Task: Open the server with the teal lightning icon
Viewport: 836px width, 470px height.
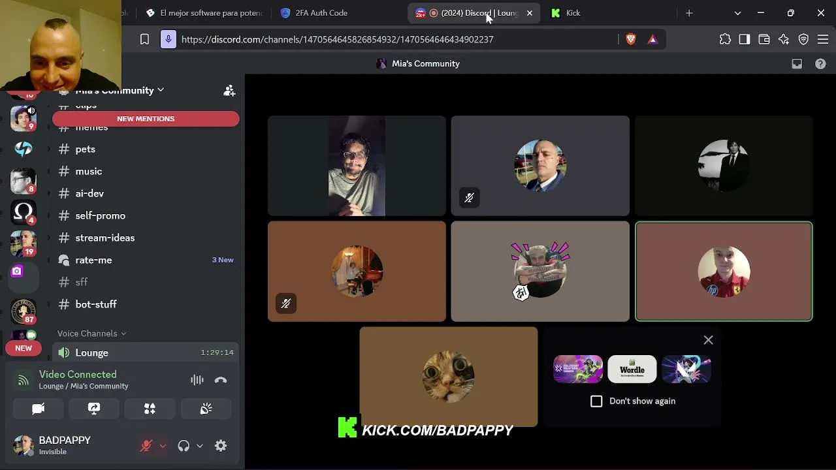Action: [x=24, y=149]
